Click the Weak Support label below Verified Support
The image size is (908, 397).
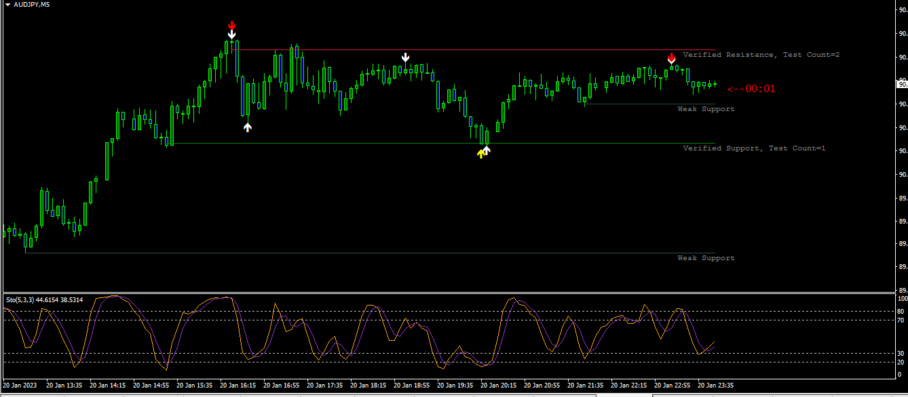[x=706, y=257]
